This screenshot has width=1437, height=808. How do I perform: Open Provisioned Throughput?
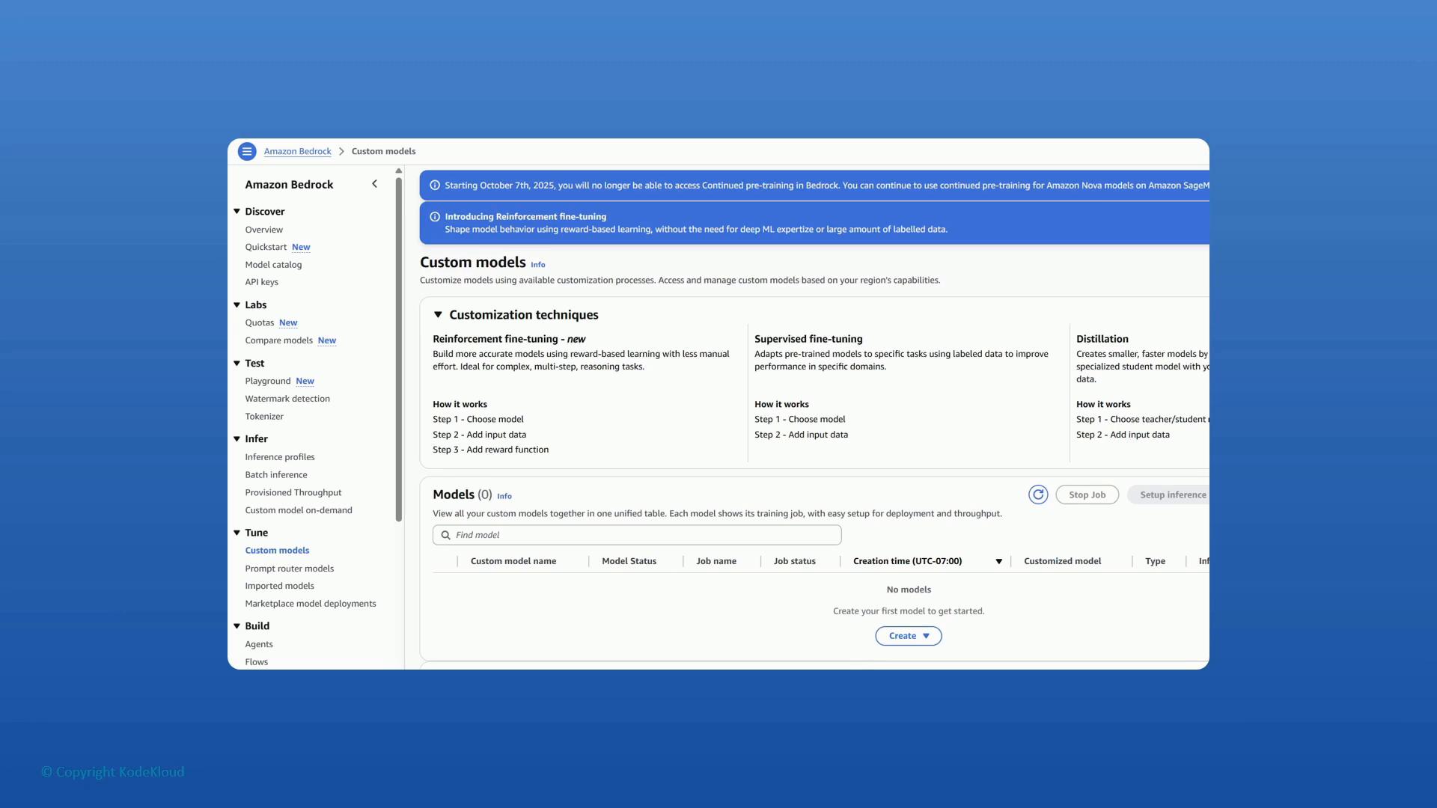coord(293,492)
